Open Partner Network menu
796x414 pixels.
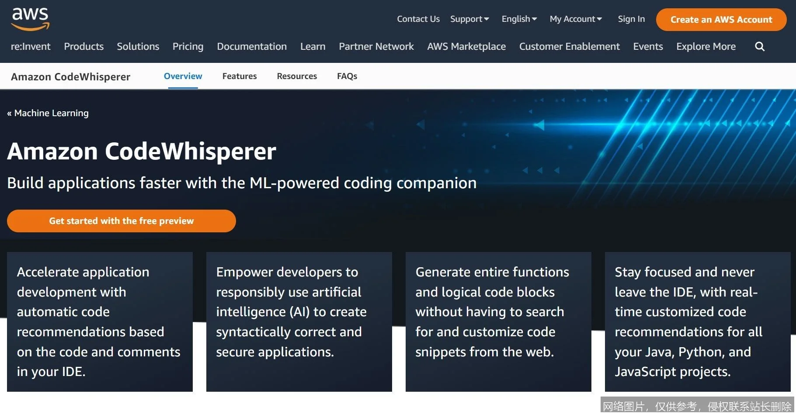376,46
